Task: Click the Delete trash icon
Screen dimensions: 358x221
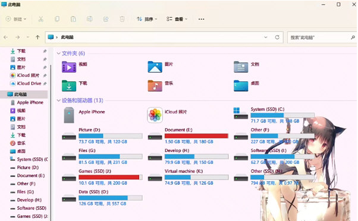Action: pyautogui.click(x=122, y=19)
